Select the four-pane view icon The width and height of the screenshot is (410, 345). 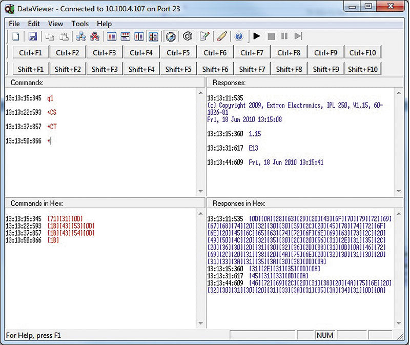click(153, 36)
